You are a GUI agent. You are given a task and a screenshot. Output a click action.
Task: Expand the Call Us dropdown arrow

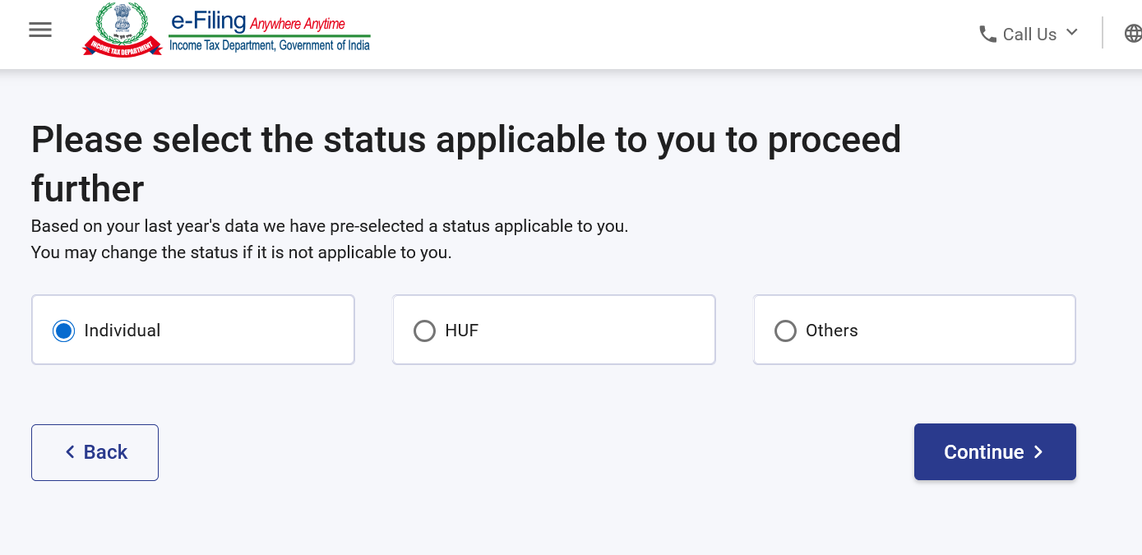1071,33
